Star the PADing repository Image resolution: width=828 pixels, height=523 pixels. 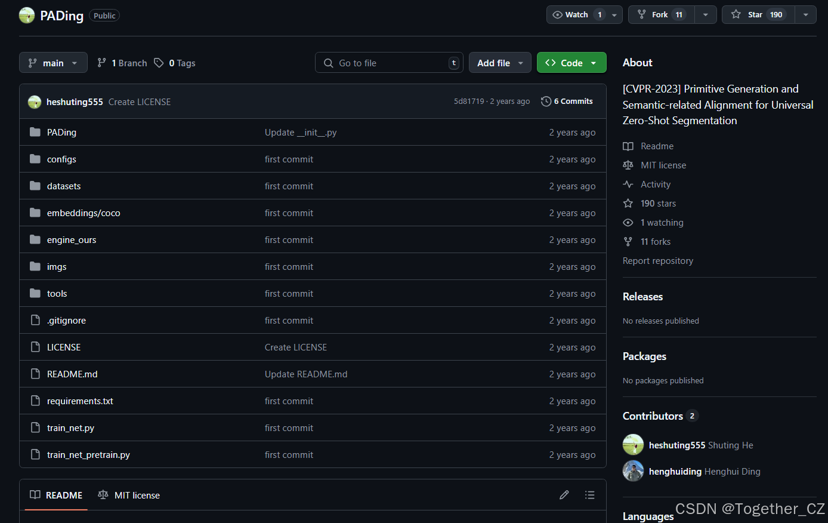click(758, 15)
